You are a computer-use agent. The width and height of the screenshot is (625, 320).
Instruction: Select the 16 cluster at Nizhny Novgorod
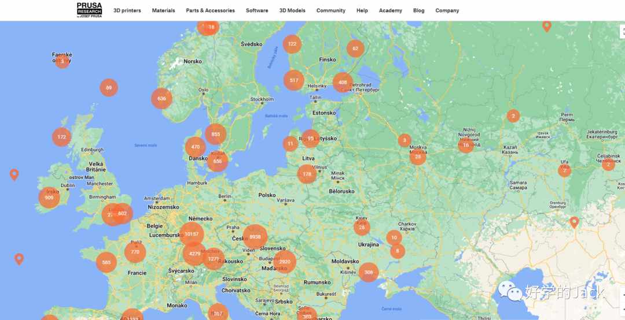465,146
